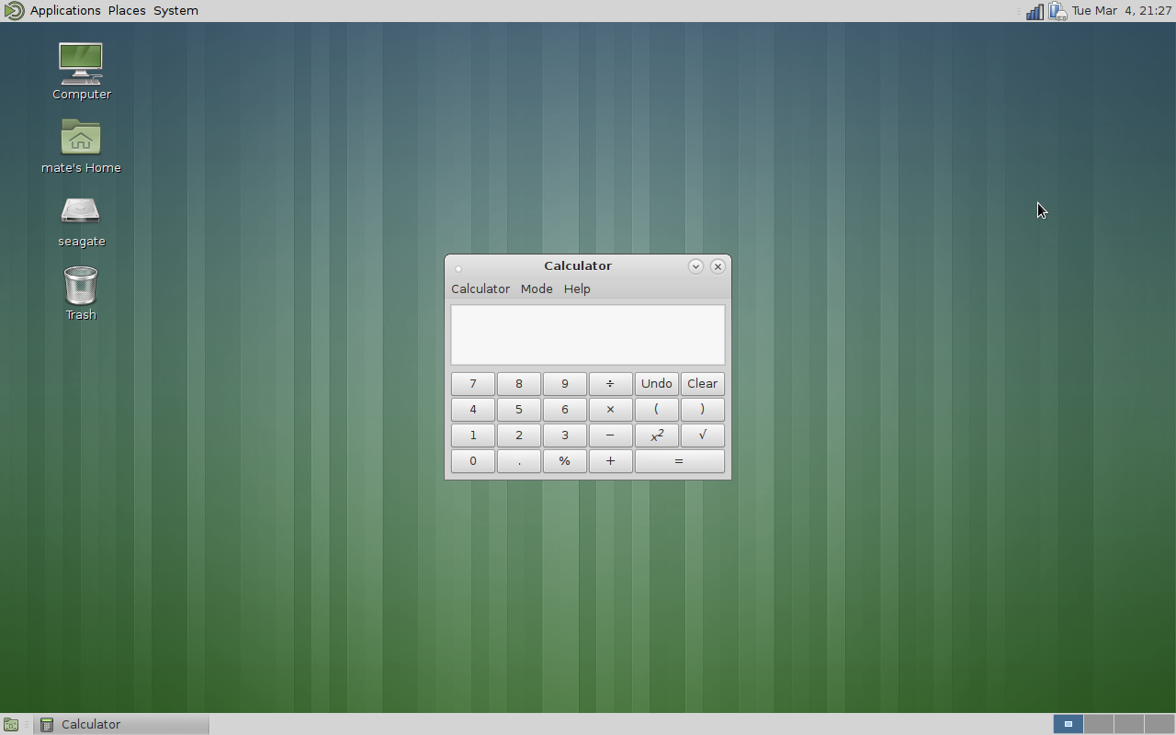1176x735 pixels.
Task: Expand the Places menu in top panel
Action: point(127,11)
